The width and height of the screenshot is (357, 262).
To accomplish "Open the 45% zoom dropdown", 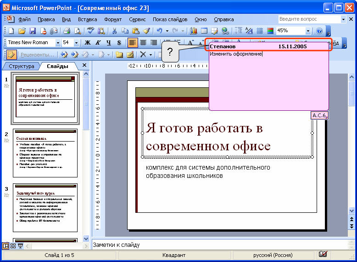I will coord(308,31).
